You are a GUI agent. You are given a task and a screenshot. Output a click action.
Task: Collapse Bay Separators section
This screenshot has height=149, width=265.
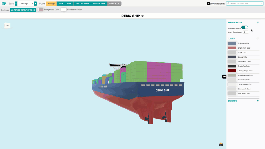[258, 22]
